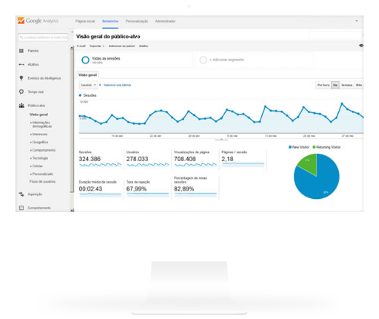Open Eventos do Intelligence bulb icon

[22, 78]
